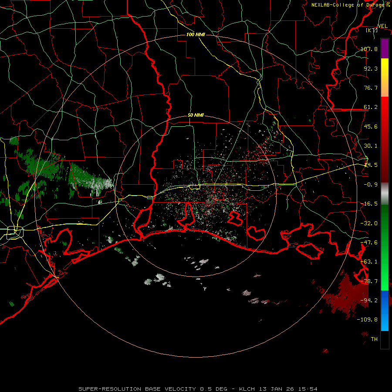Click the -63.1 velocity scale value
The width and height of the screenshot is (392, 392).
[369, 262]
